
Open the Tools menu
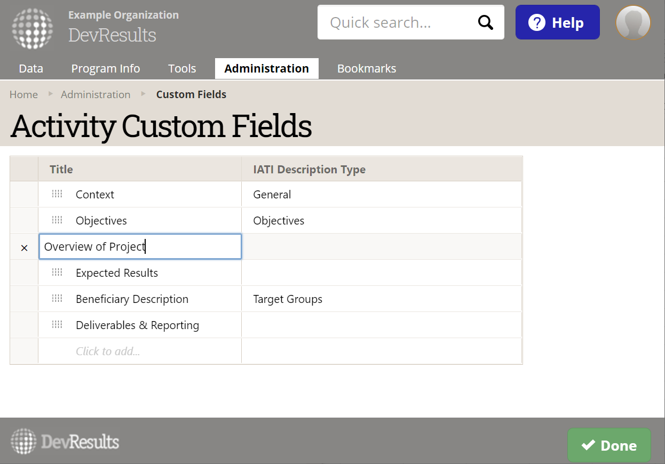(x=182, y=69)
